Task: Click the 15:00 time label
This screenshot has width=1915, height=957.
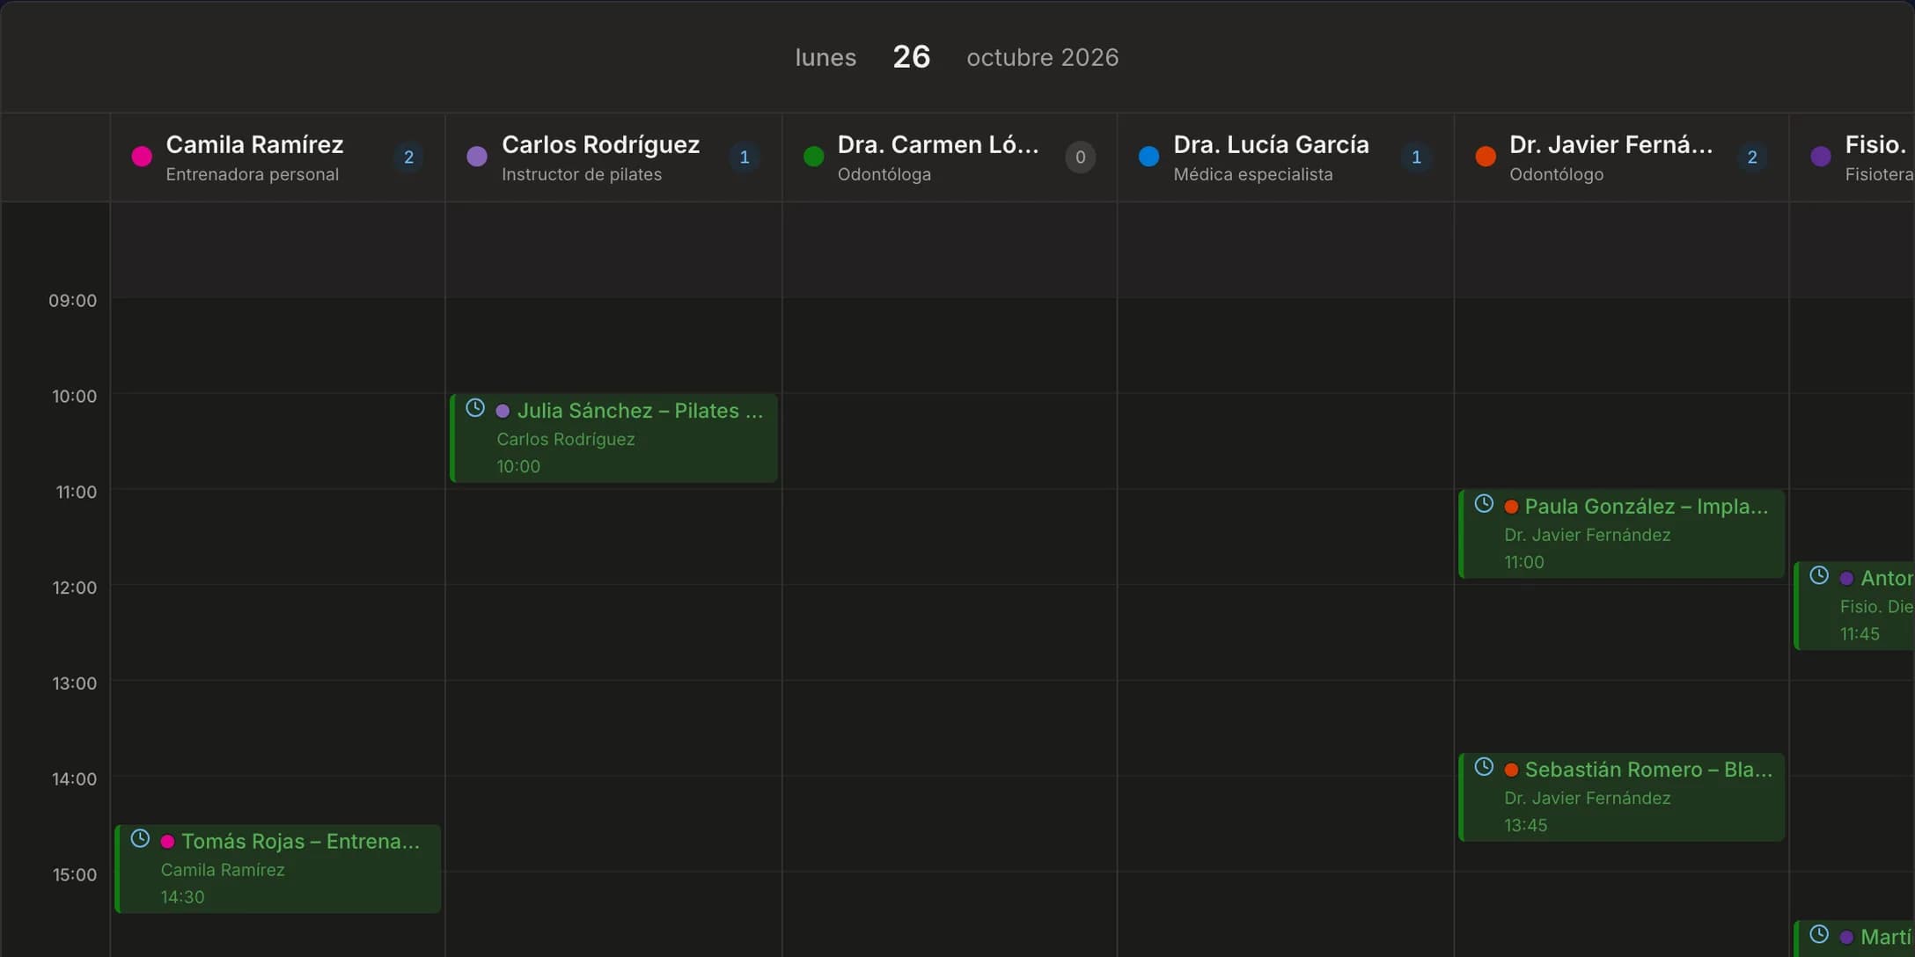Action: pyautogui.click(x=75, y=875)
